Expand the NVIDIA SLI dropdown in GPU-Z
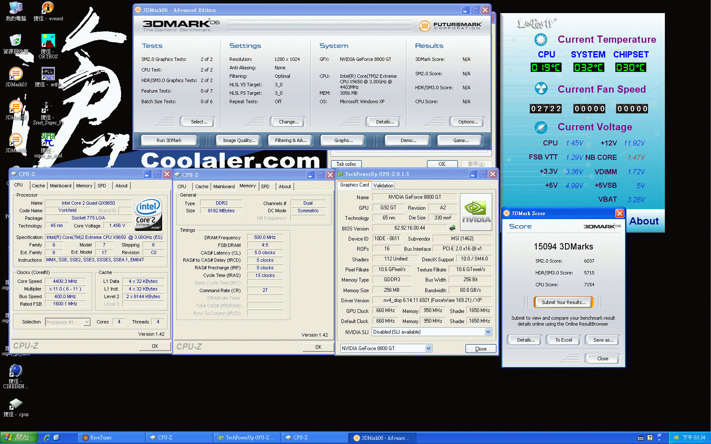 (x=488, y=332)
